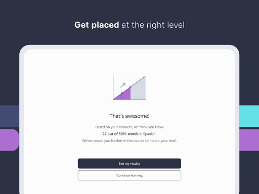This screenshot has height=194, width=259.
Task: Click the purple filled triangle in chart
Action: click(125, 95)
